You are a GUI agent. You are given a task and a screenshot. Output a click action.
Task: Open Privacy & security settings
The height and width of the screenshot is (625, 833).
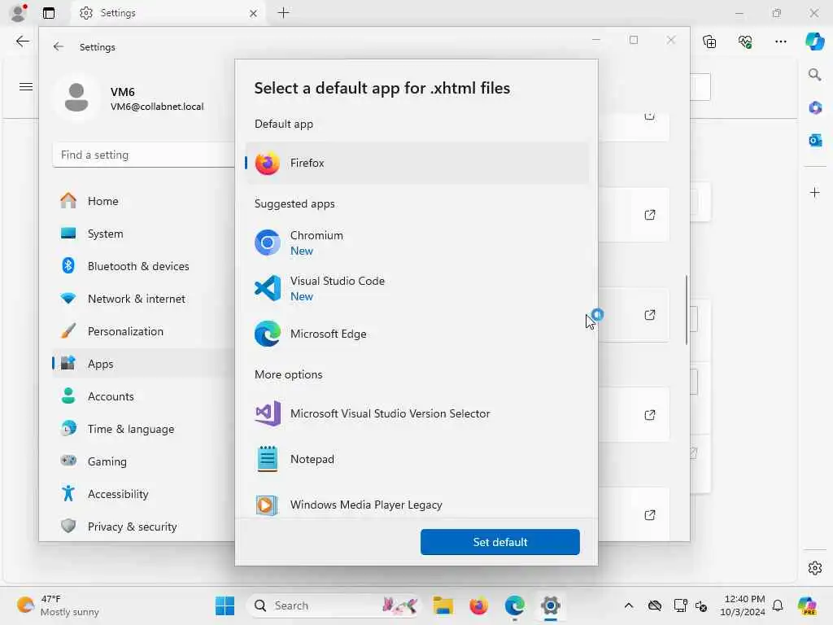tap(143, 527)
